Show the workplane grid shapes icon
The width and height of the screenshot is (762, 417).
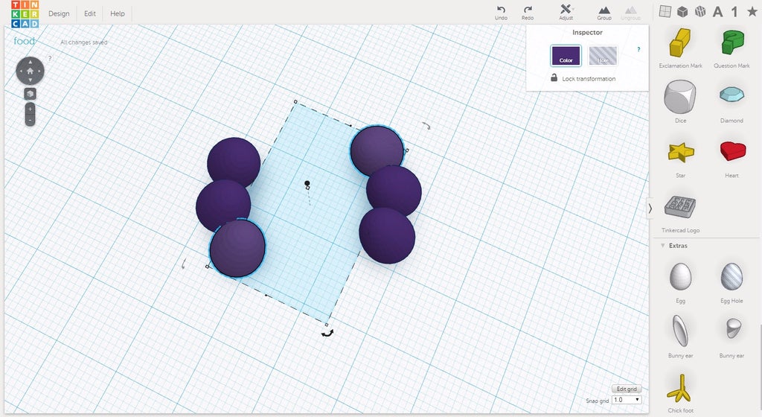pyautogui.click(x=665, y=11)
